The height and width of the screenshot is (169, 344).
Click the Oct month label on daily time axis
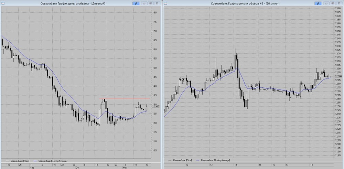77,168
